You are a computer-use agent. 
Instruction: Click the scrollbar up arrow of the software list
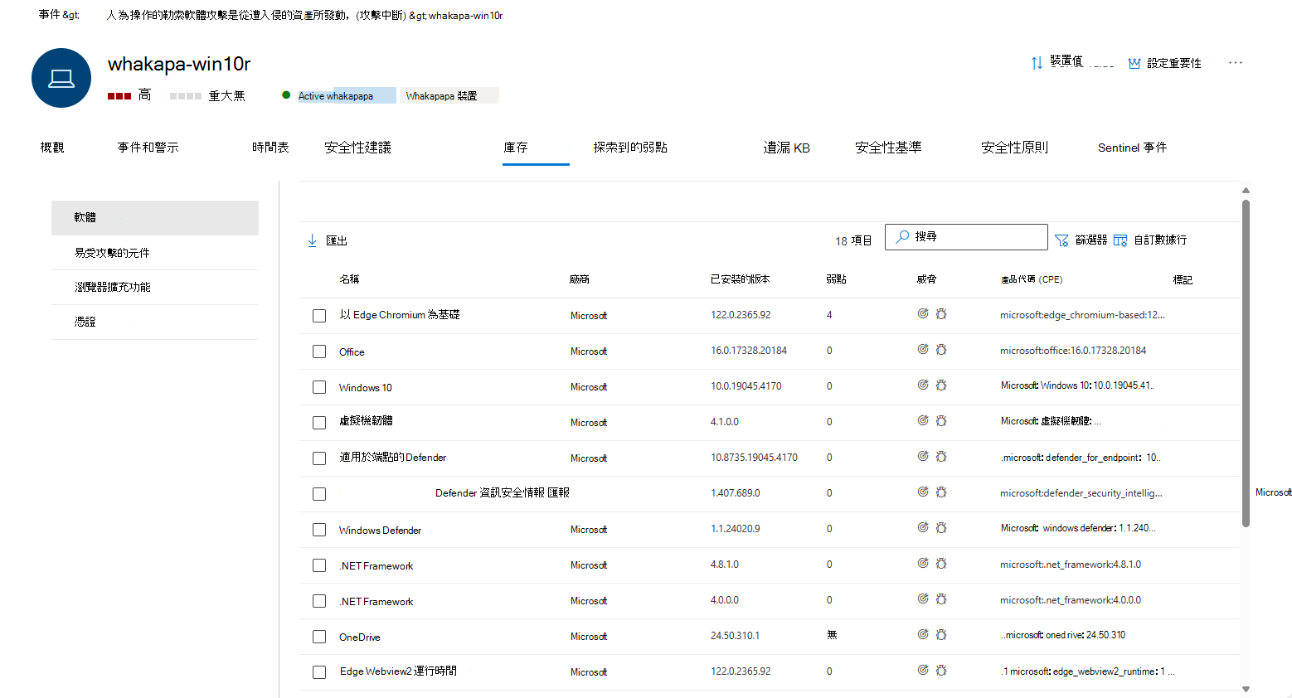click(x=1246, y=191)
